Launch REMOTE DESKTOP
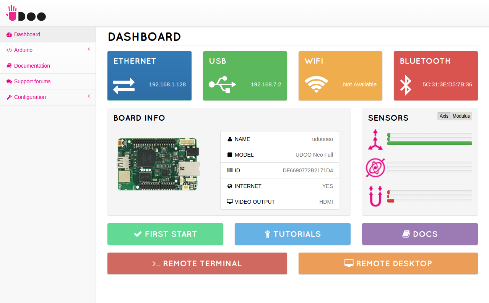The height and width of the screenshot is (303, 489). pyautogui.click(x=388, y=264)
